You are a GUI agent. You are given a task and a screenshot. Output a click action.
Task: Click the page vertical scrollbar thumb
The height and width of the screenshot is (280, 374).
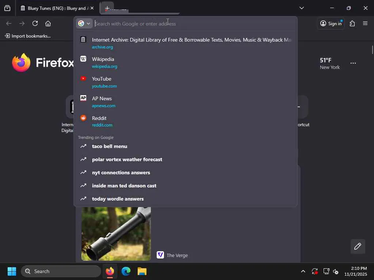click(x=372, y=50)
